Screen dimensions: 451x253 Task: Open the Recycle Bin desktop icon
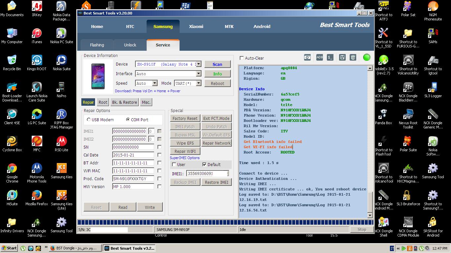12,63
